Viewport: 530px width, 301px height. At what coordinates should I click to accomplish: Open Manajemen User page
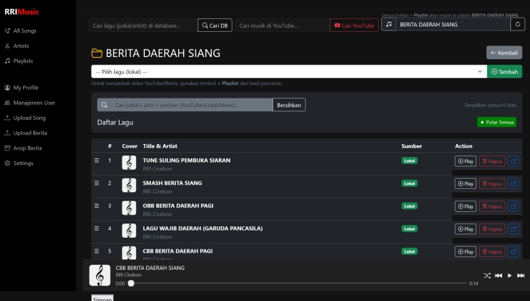[x=34, y=103]
